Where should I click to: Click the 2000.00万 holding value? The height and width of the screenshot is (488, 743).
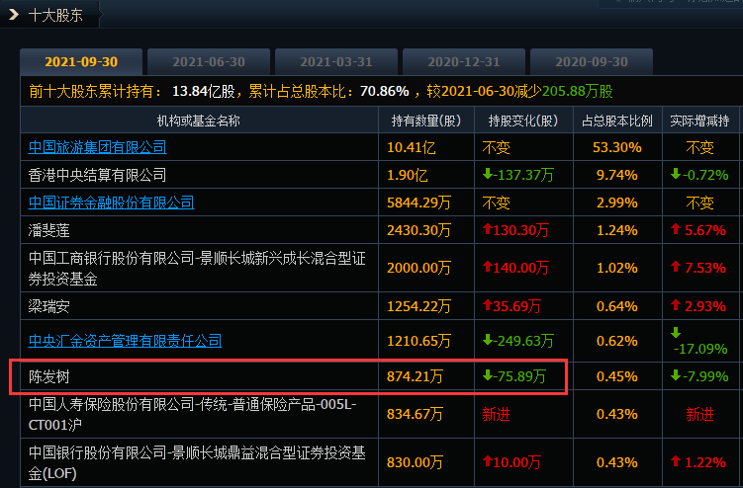pyautogui.click(x=418, y=268)
